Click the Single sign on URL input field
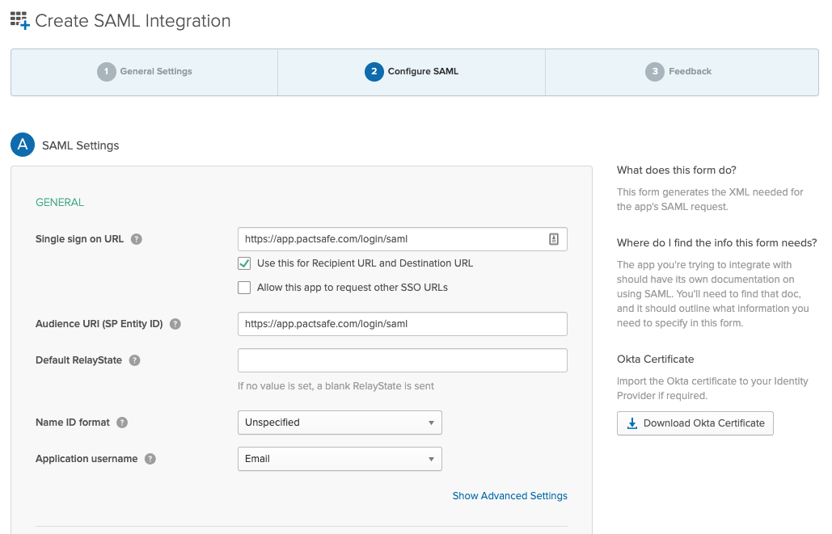832x534 pixels. coord(392,239)
